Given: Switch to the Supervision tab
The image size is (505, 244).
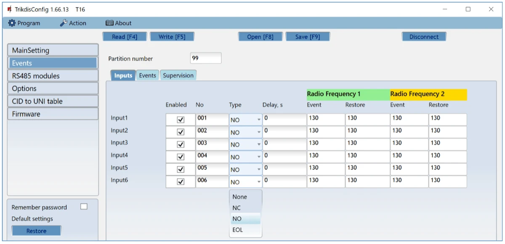Looking at the screenshot, I should pyautogui.click(x=178, y=76).
